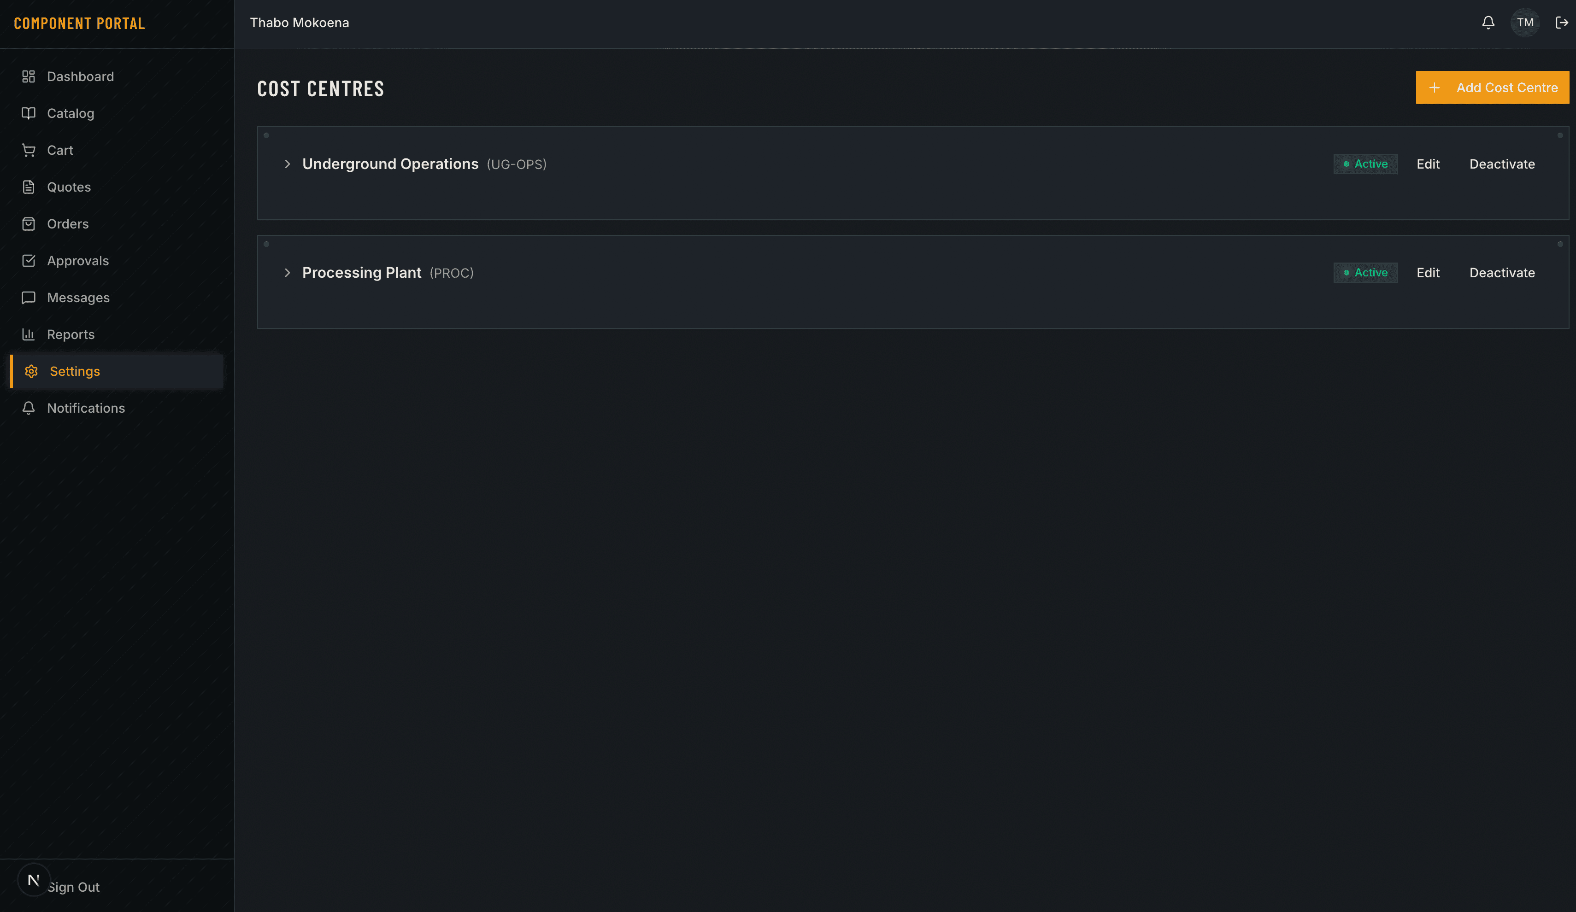Expand the Underground Operations row
The height and width of the screenshot is (912, 1576).
pos(288,164)
